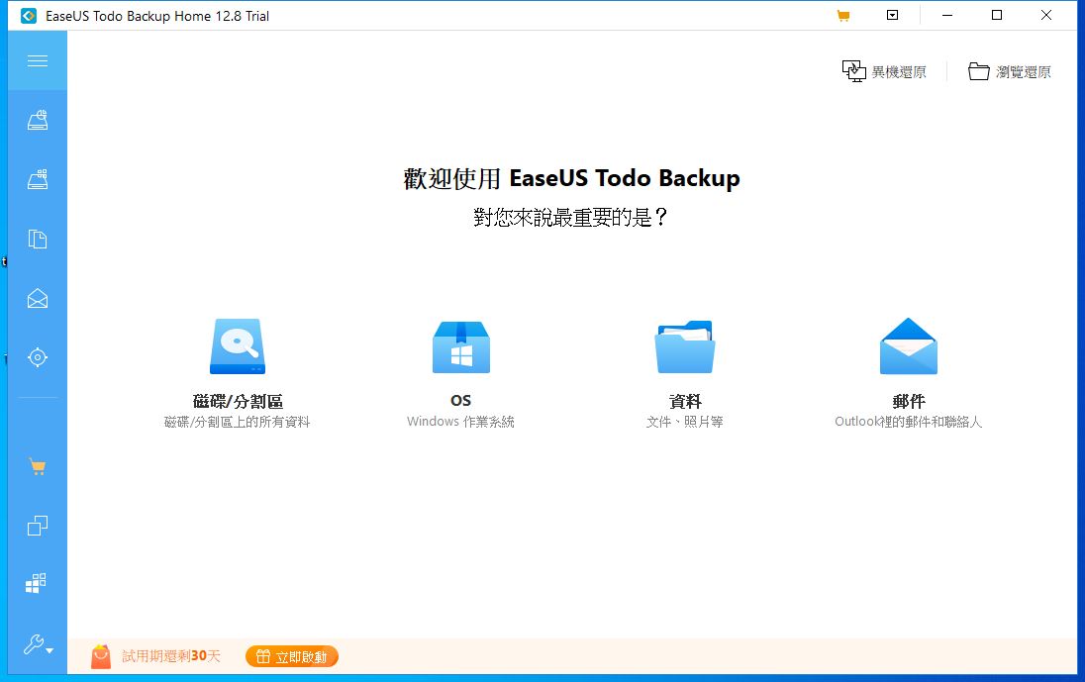Click Windows 作業系統 description

[x=460, y=422]
